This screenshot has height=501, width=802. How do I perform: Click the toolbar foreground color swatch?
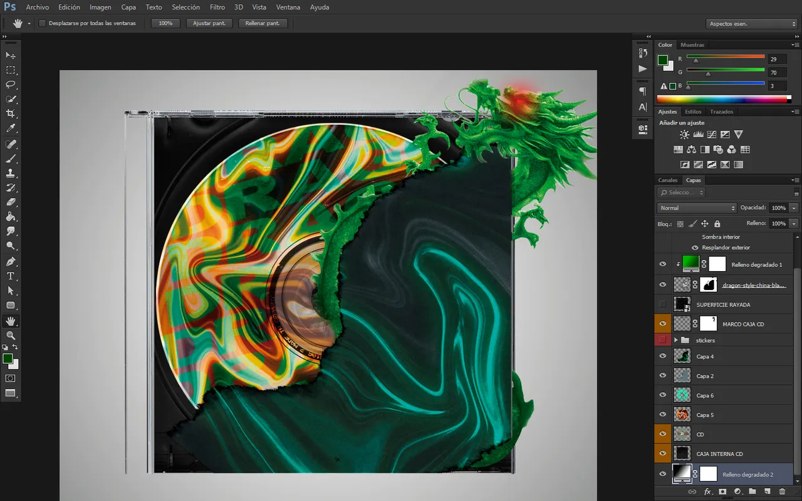pyautogui.click(x=8, y=359)
